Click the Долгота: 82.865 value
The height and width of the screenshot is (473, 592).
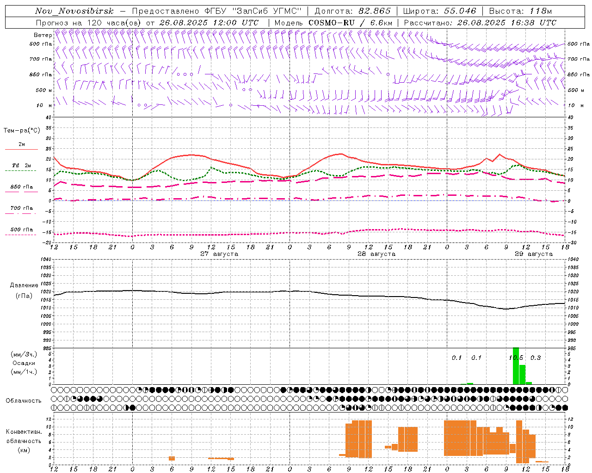[352, 11]
